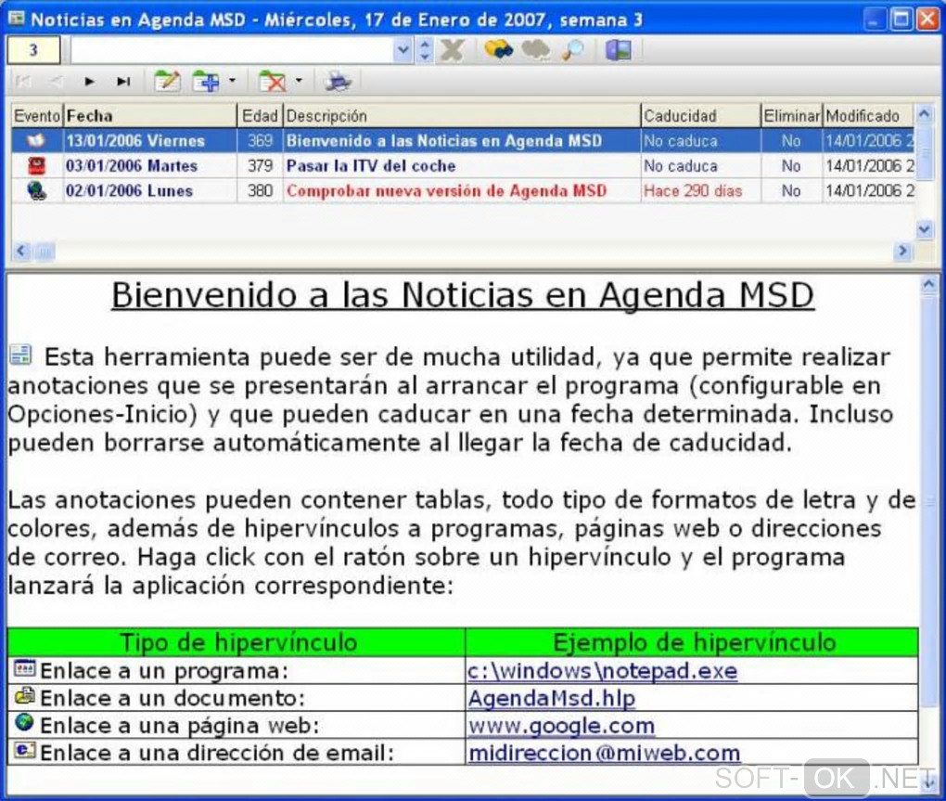Open the www.google.com link
946x801 pixels.
pos(561,726)
